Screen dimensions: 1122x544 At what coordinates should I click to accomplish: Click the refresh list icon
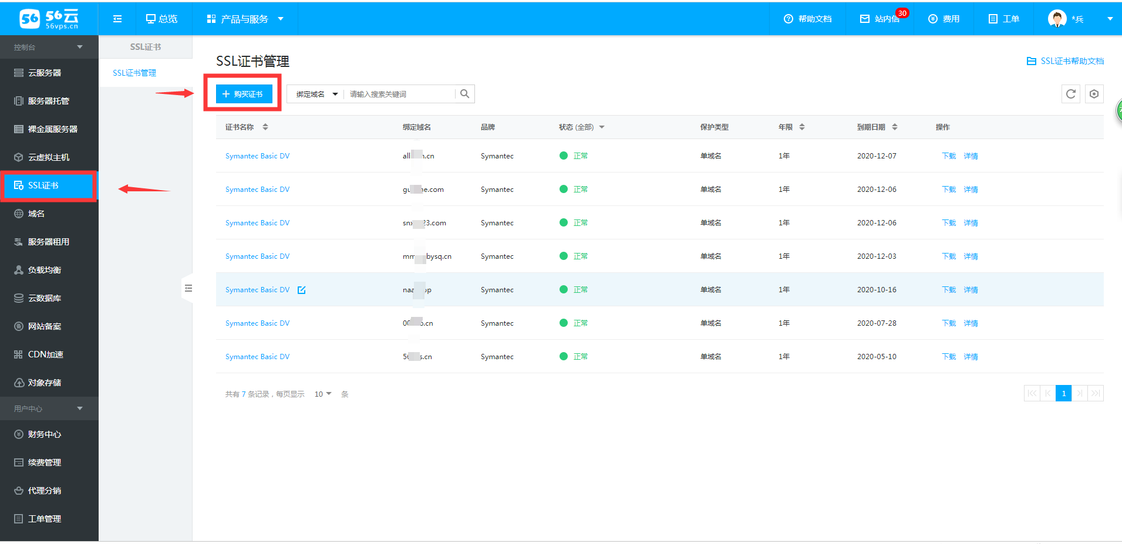click(1070, 94)
